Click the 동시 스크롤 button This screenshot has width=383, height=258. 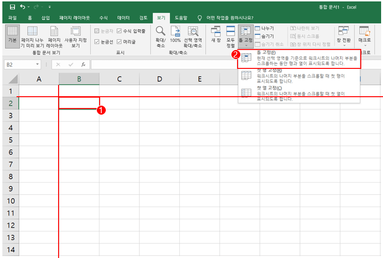coord(305,36)
